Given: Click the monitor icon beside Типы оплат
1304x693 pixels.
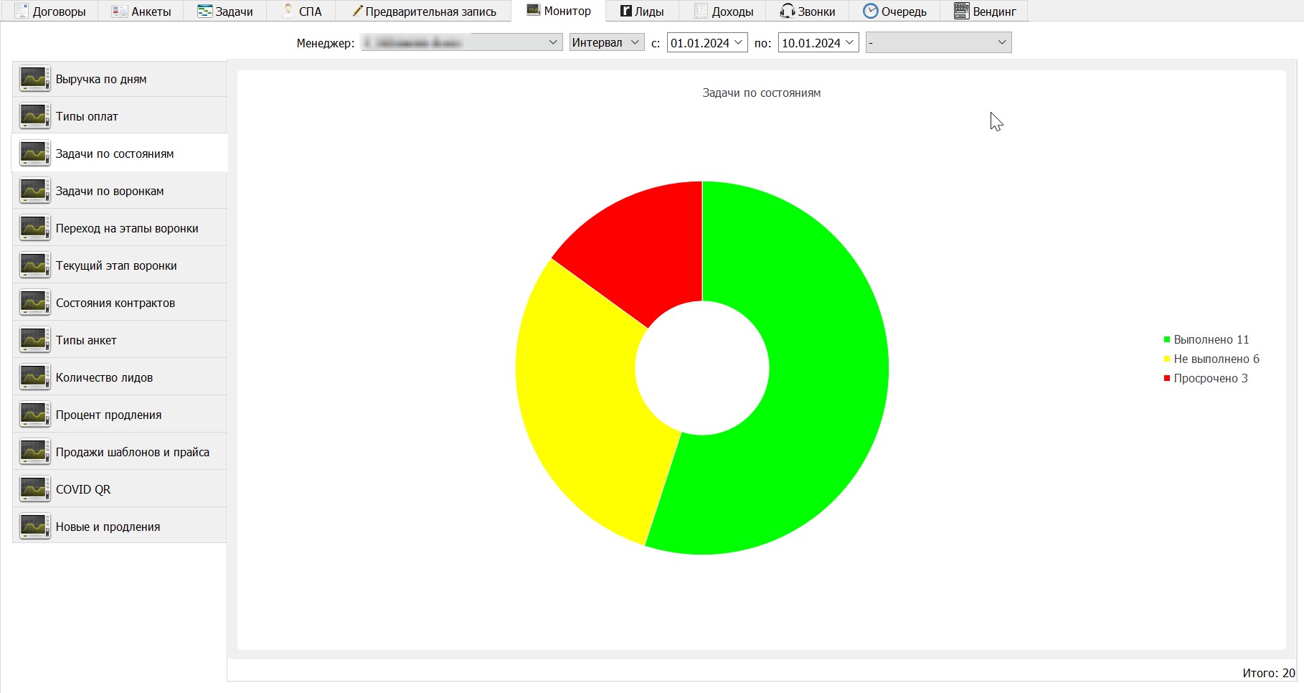Looking at the screenshot, I should [x=34, y=116].
